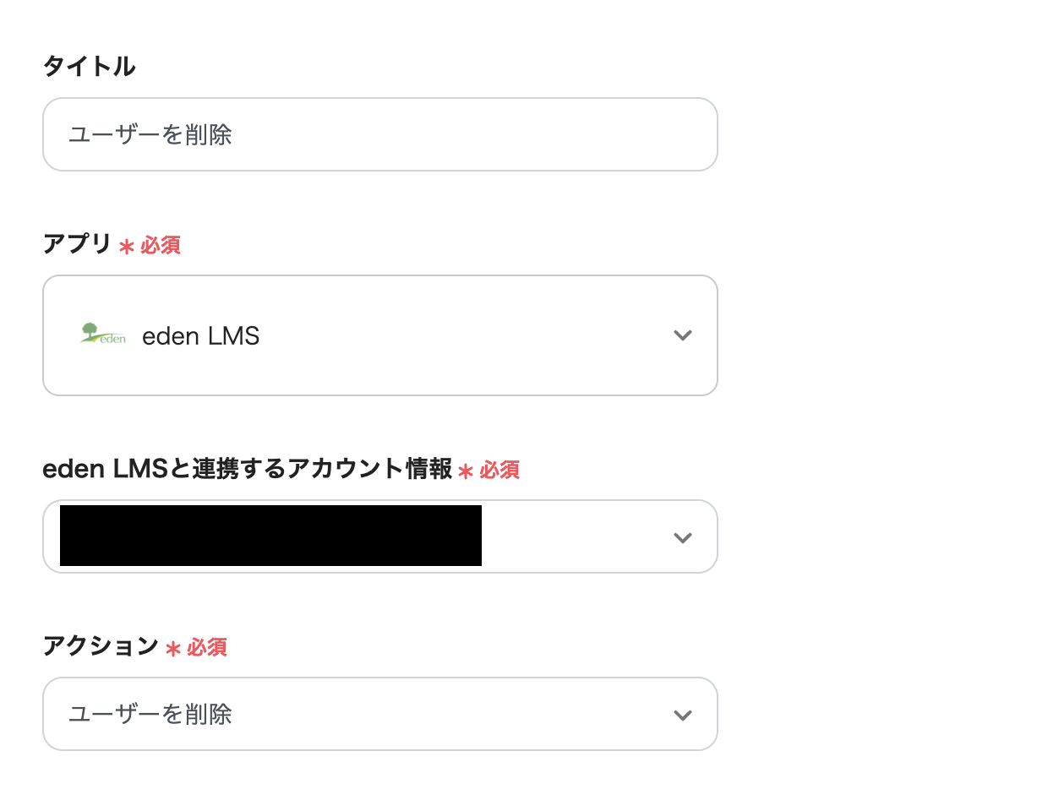Click the red asterisk beside account info label
Image resolution: width=1048 pixels, height=811 pixels.
[x=466, y=471]
